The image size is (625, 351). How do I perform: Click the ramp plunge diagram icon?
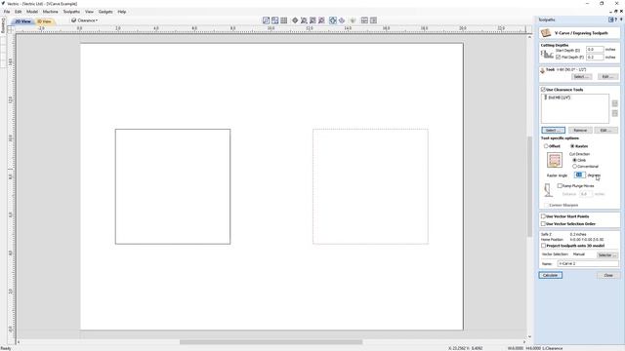coord(548,190)
